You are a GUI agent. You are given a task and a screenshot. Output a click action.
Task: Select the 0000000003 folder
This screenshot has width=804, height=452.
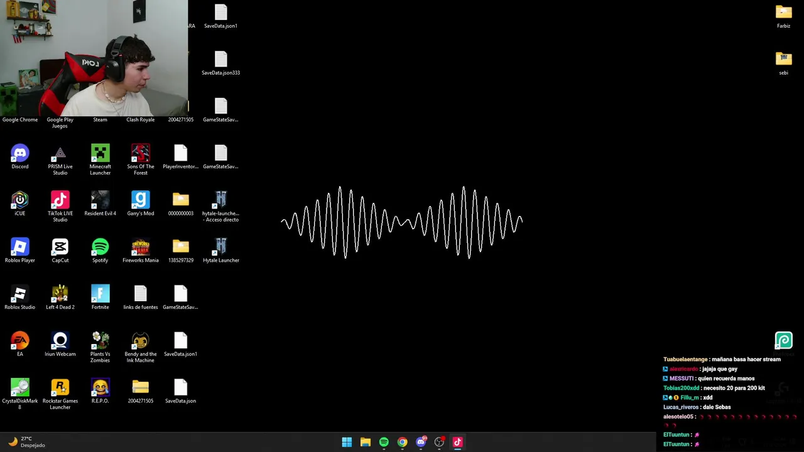[x=181, y=204]
